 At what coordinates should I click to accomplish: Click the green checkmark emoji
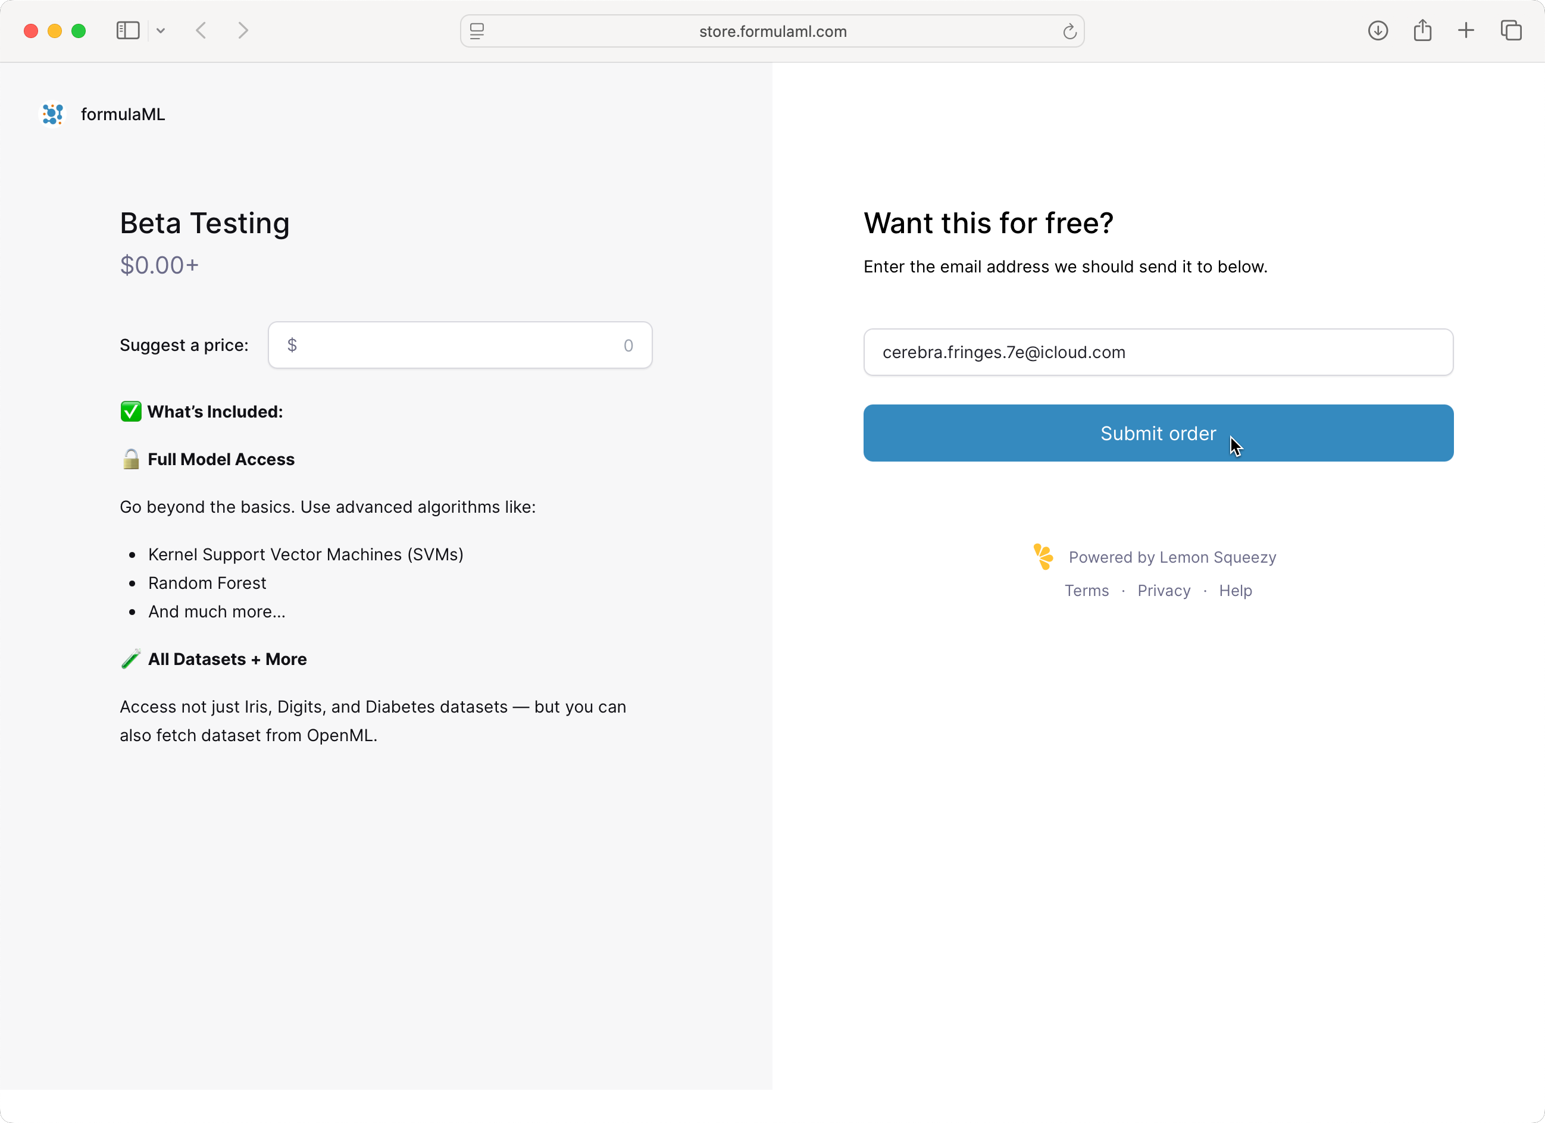131,412
